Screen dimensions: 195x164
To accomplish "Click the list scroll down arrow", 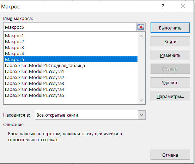I will point(141,100).
